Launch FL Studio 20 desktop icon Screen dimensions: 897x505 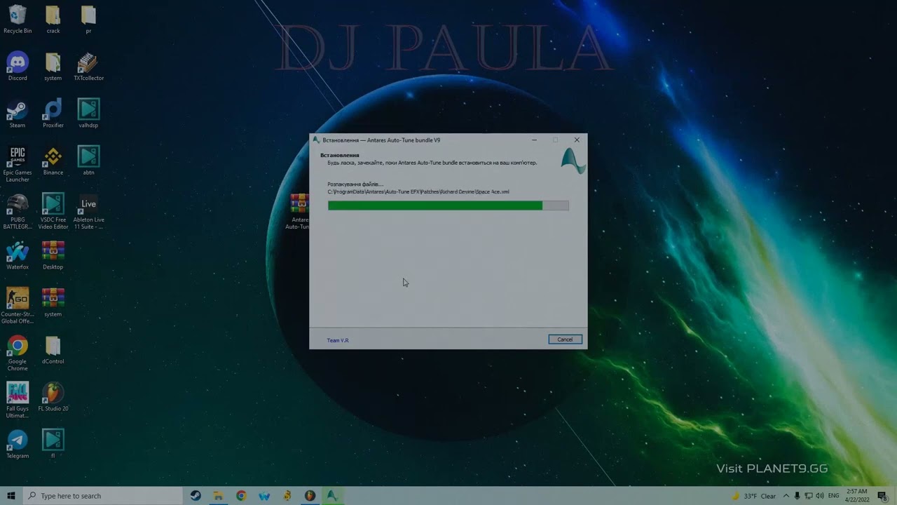coord(53,396)
